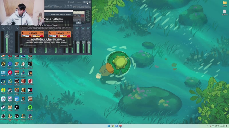Open the blue app icon in taskbar

pyautogui.click(x=117, y=126)
